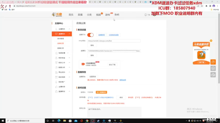Viewport: 220px width, 123px height.
Task: Click the Douyu logo in the header
Action: (x=57, y=14)
